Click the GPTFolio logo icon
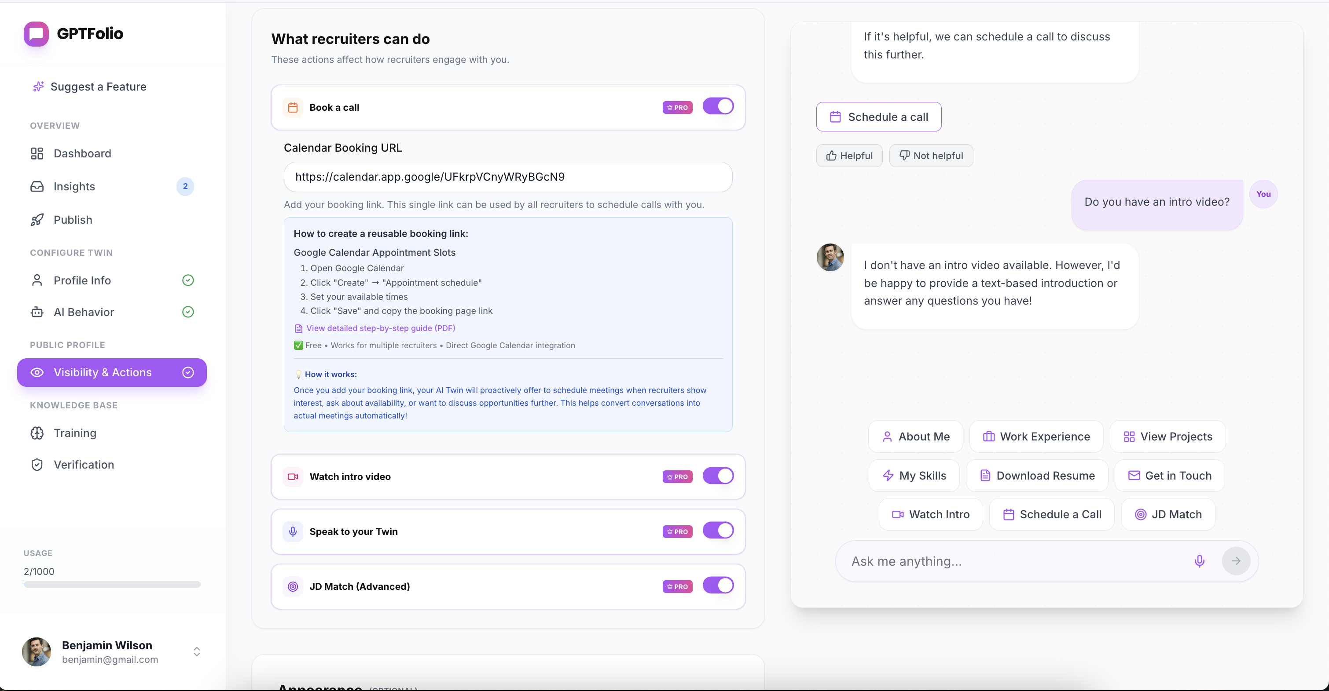 (x=36, y=34)
